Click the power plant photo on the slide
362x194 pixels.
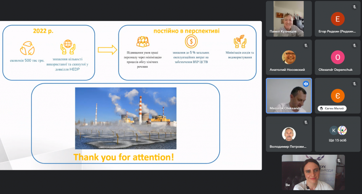point(125,118)
